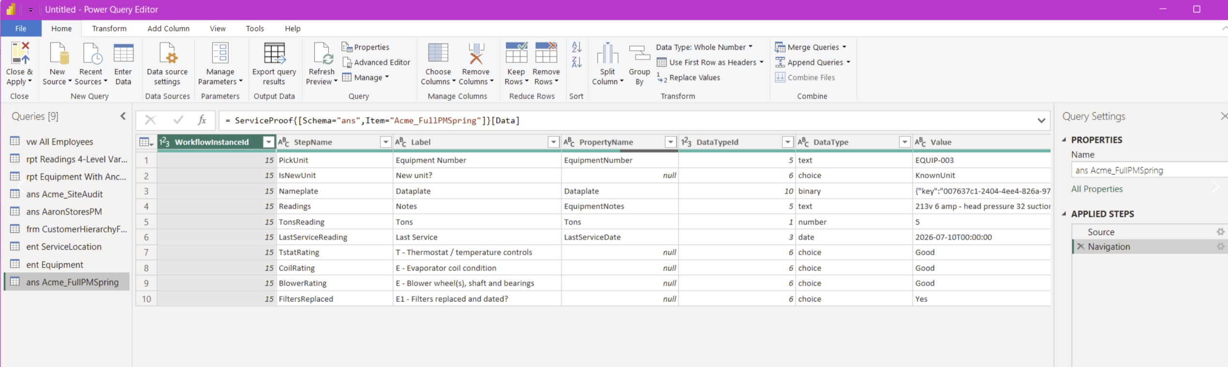1228x367 pixels.
Task: Open the DataType column filter dropdown
Action: [x=905, y=142]
